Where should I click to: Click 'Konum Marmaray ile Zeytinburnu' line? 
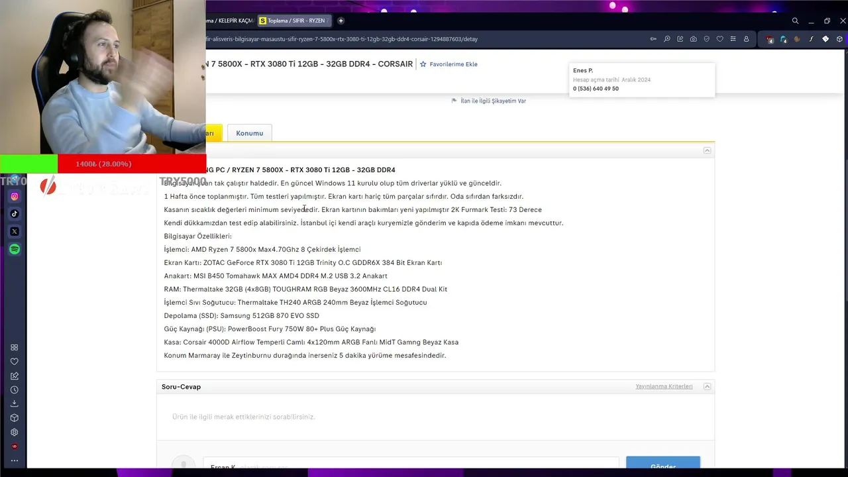[x=305, y=355]
